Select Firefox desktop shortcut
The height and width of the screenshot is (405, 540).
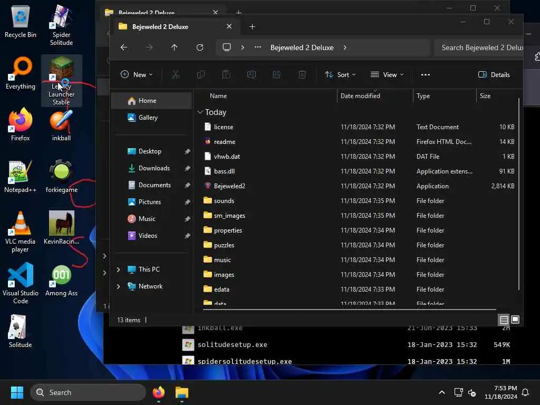[21, 124]
